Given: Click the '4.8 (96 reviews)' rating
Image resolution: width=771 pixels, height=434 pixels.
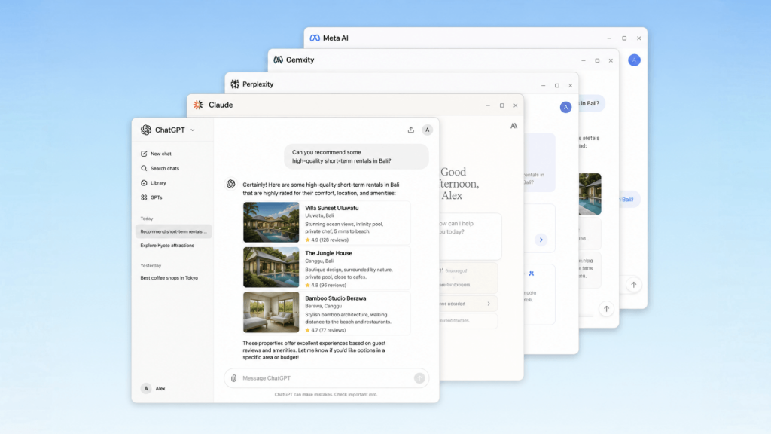Looking at the screenshot, I should pyautogui.click(x=325, y=285).
